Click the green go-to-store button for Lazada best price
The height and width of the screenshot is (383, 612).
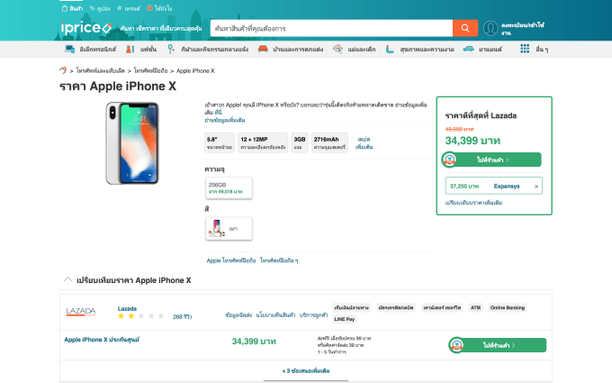pyautogui.click(x=493, y=160)
